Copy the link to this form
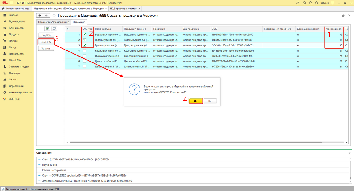Viewport: 354px width, 191px height. [x=344, y=15]
